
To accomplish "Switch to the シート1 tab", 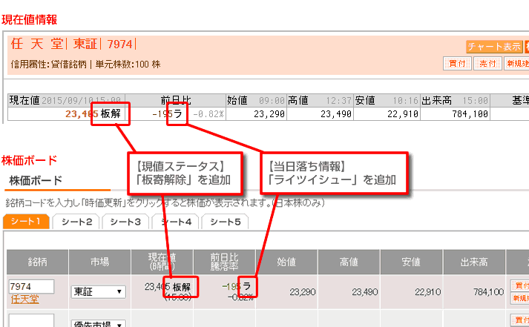I will click(x=27, y=221).
